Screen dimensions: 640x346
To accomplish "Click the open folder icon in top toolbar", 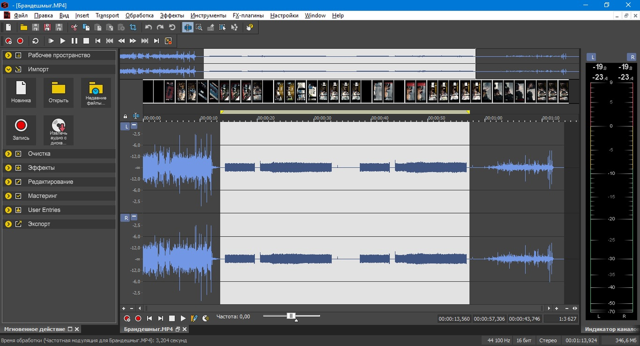I will pyautogui.click(x=23, y=27).
